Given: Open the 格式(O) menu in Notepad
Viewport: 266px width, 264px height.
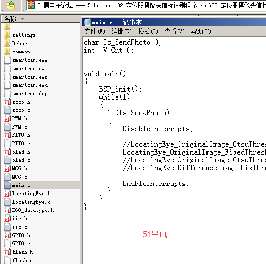Looking at the screenshot, I should pyautogui.click(x=148, y=31).
